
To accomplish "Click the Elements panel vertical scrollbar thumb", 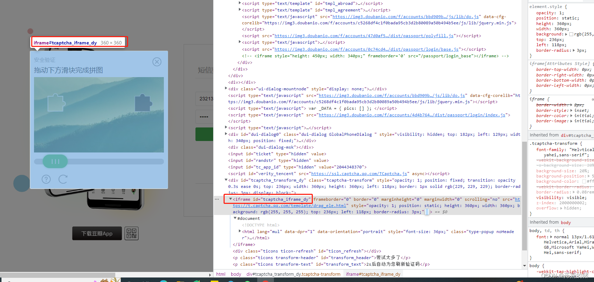I will (x=524, y=196).
